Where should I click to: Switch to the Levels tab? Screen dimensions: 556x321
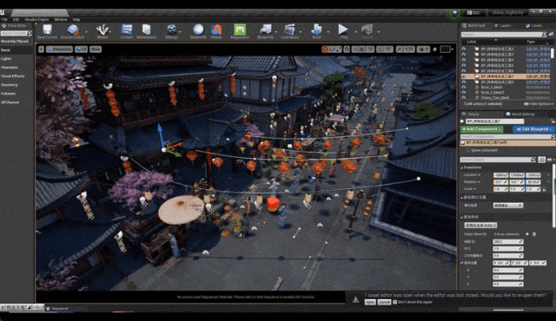pyautogui.click(x=533, y=25)
